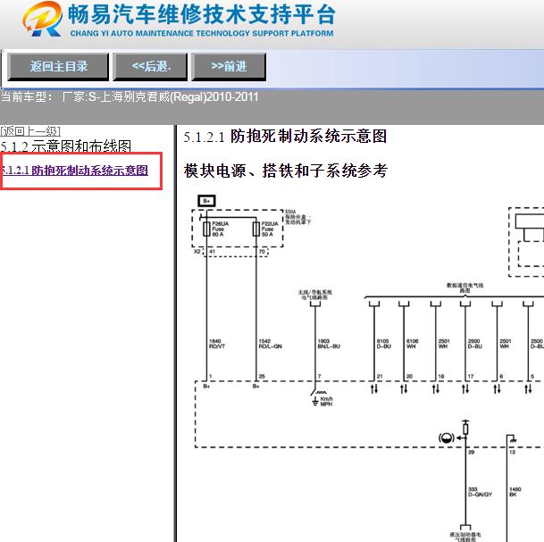Screen dimensions: 544x542
Task: Open the 5.1.2.1 防抱死制动系统示意图 sidebar link
Action: click(74, 171)
